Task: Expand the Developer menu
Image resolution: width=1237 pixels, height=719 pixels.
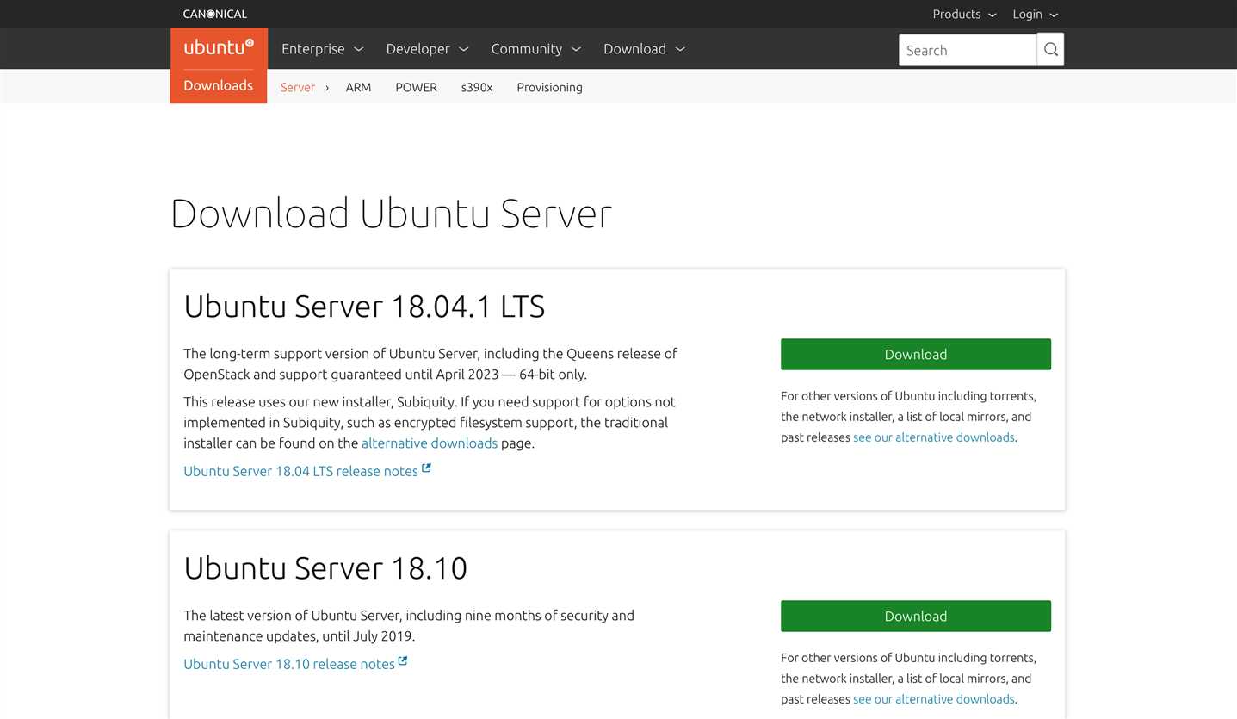Action: 428,49
